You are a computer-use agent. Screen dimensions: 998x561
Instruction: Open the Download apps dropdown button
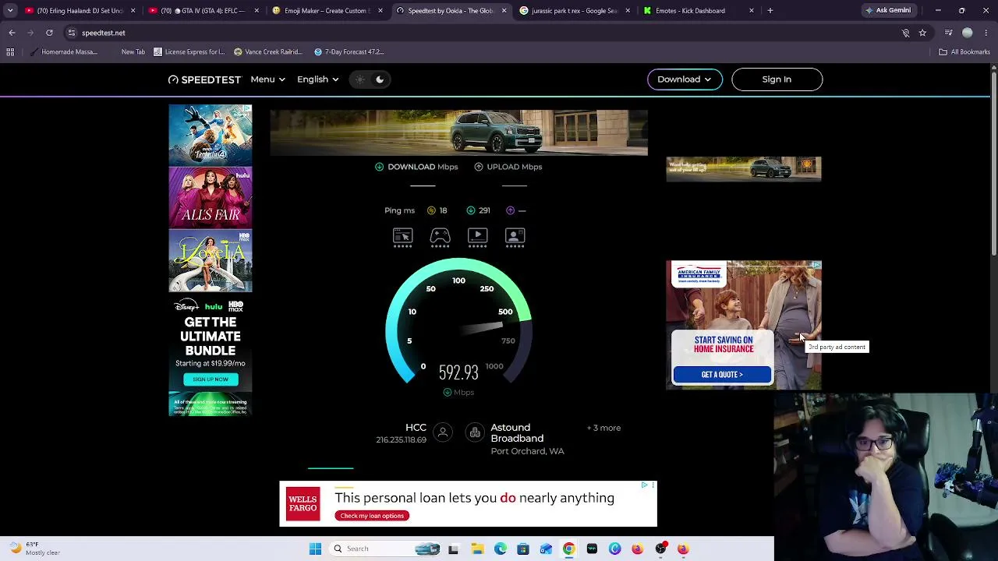685,79
